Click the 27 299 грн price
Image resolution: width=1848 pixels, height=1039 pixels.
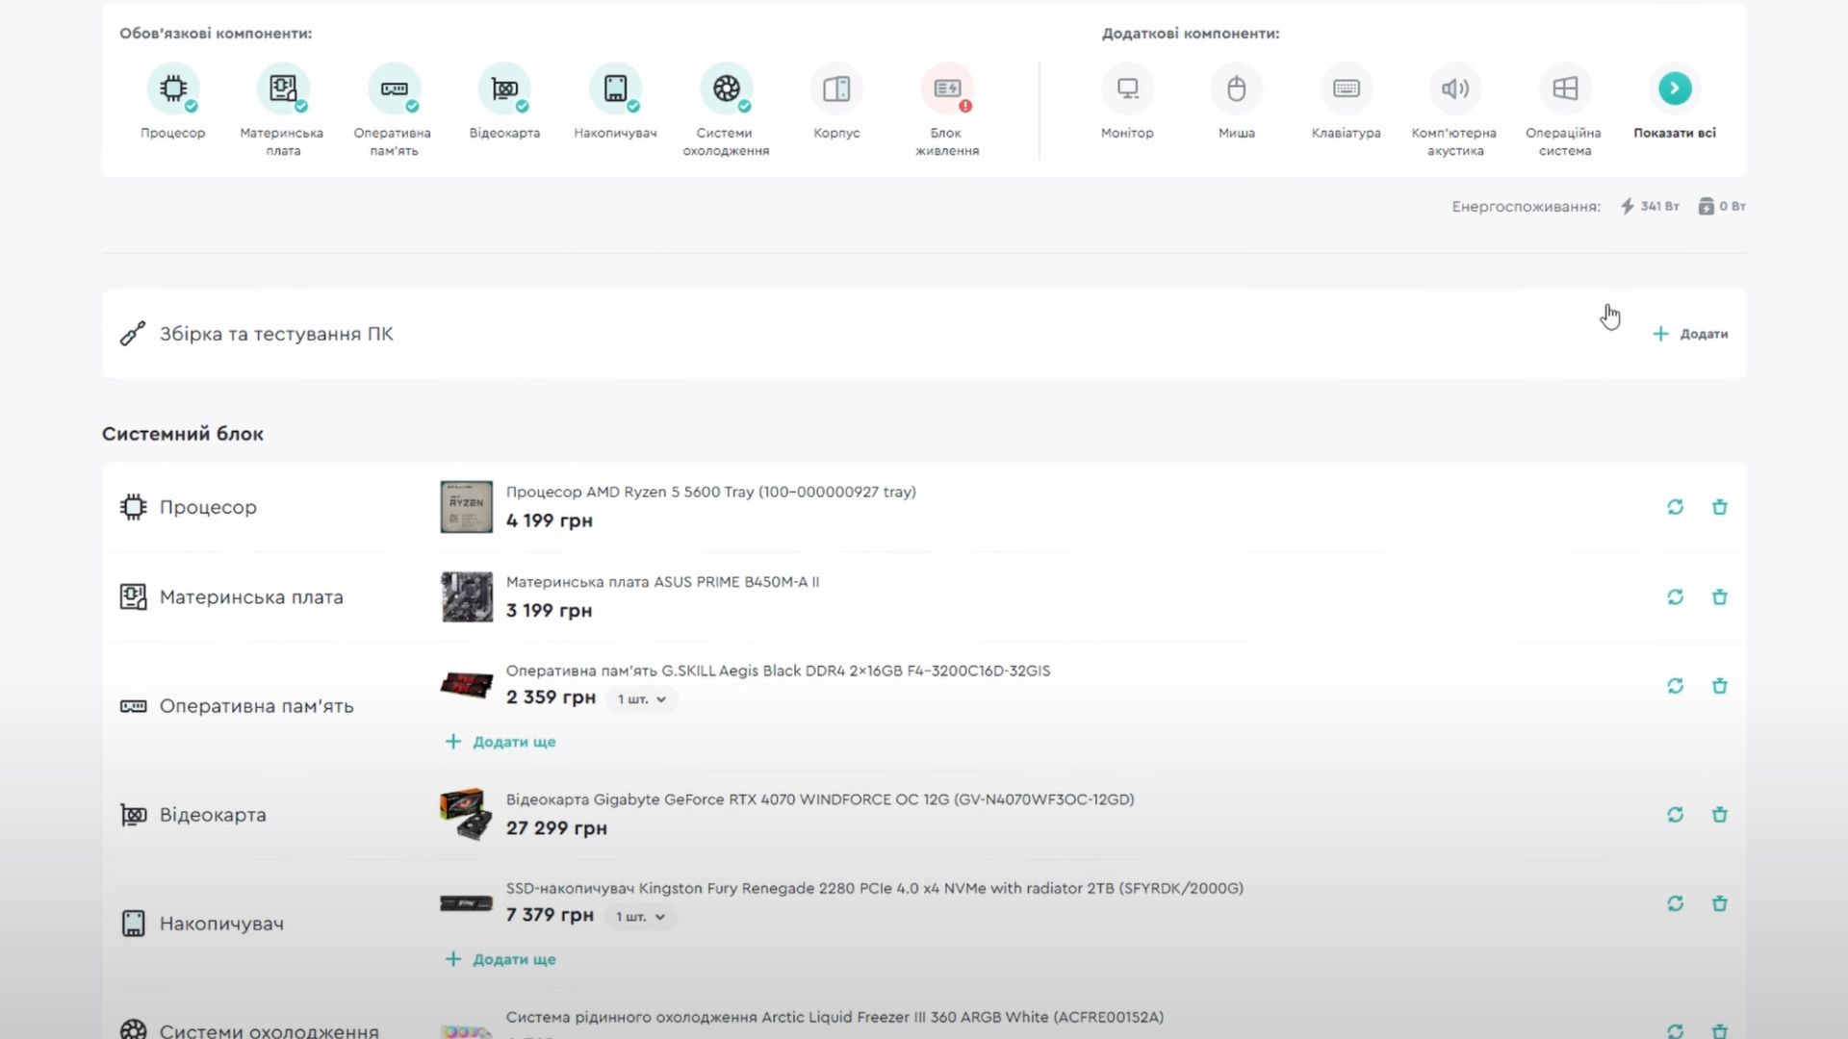[556, 828]
